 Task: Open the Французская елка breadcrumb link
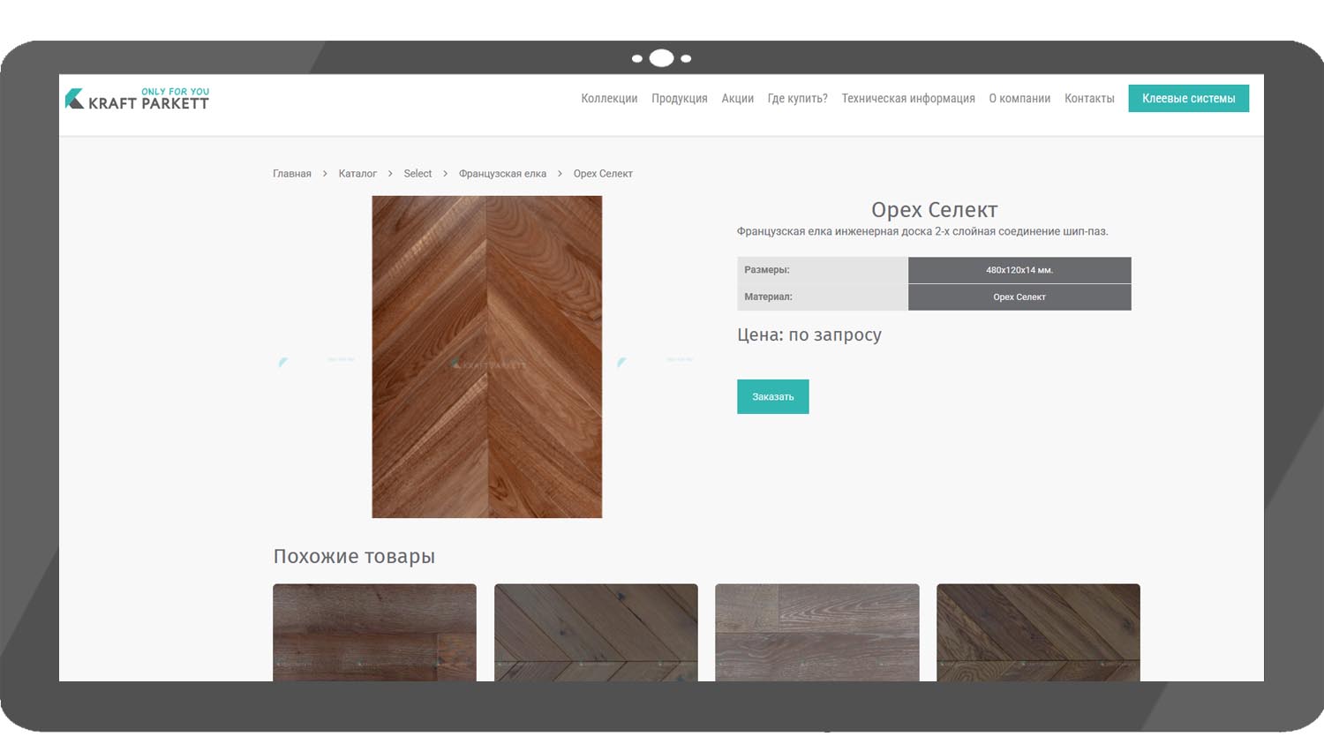(502, 174)
